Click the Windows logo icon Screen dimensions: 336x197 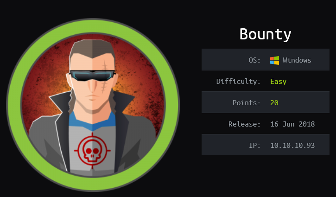tap(274, 60)
